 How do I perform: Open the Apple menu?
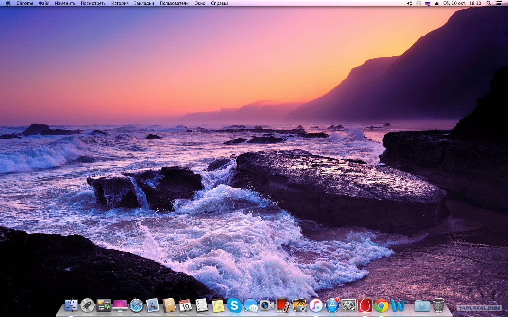click(8, 3)
